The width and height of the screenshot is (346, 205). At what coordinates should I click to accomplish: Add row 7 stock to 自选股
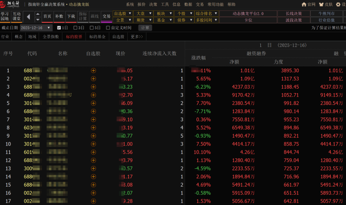coord(94,120)
